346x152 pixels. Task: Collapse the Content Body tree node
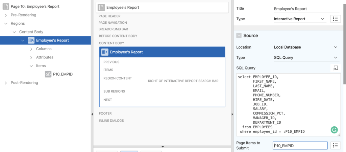click(x=14, y=32)
